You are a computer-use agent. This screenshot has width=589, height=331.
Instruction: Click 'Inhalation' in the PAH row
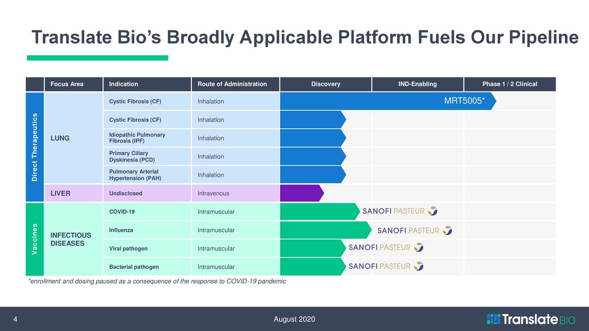point(235,175)
